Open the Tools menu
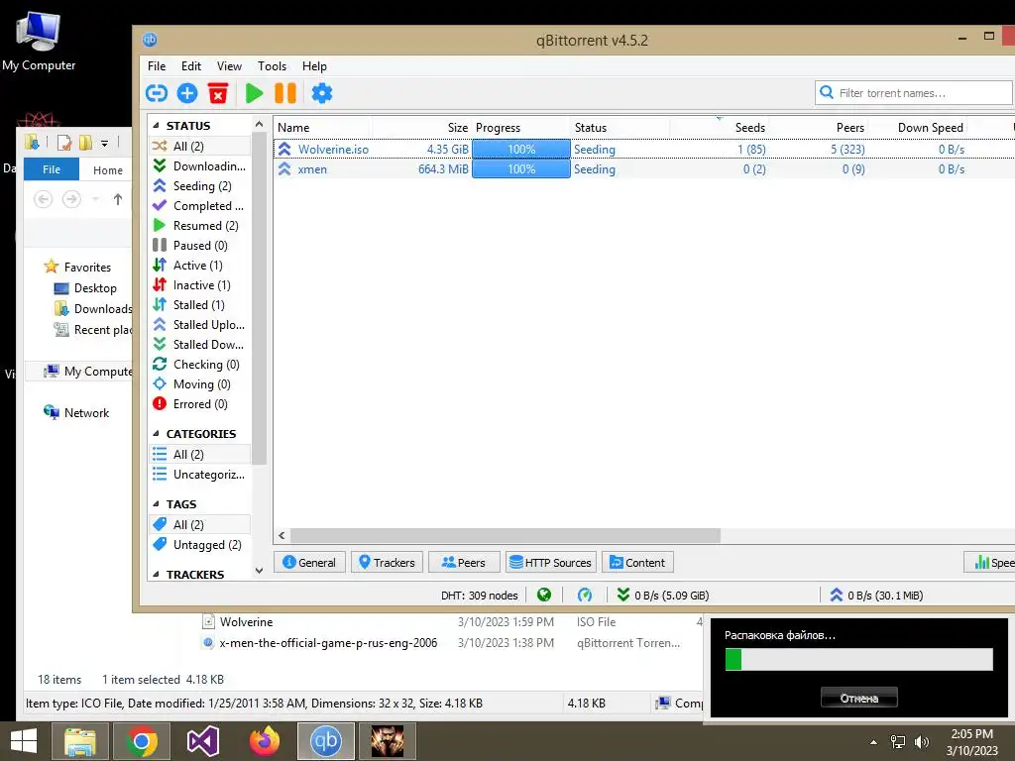This screenshot has width=1015, height=761. tap(272, 66)
